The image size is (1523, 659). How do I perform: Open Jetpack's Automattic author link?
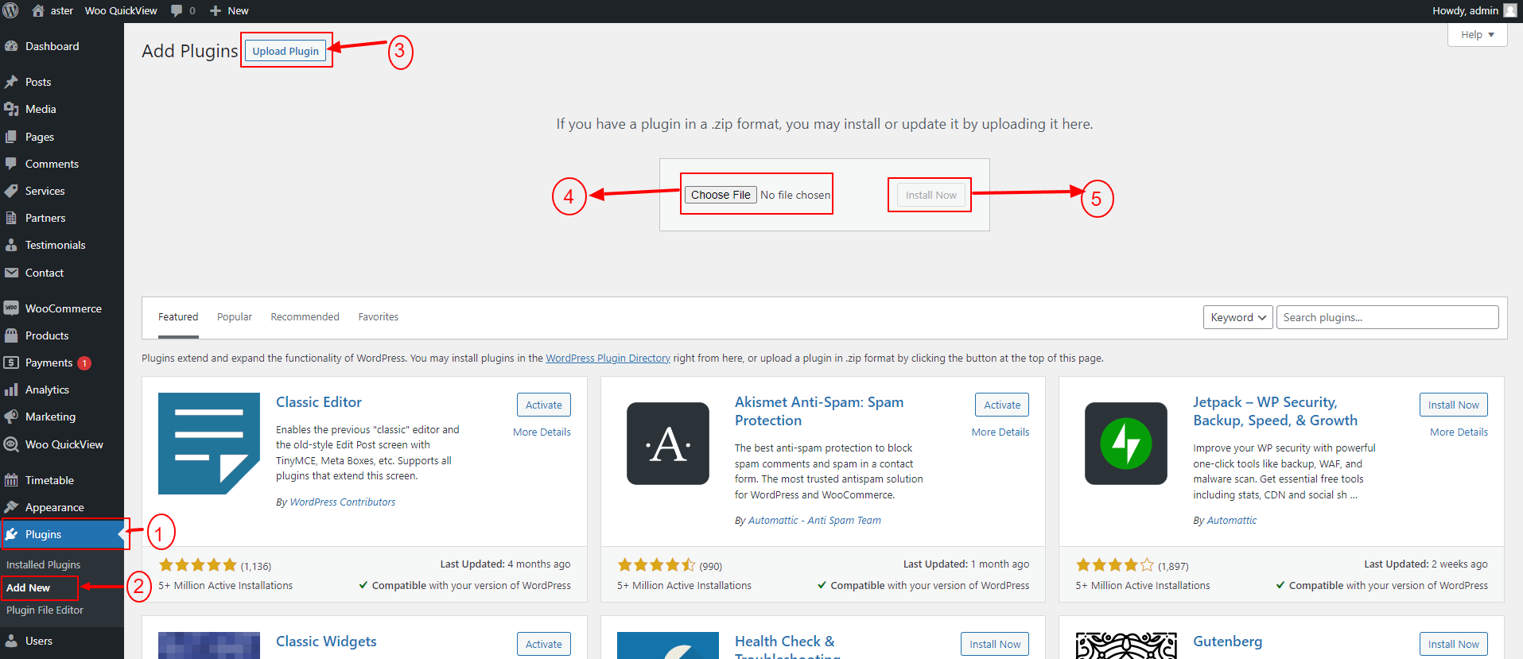(x=1232, y=520)
